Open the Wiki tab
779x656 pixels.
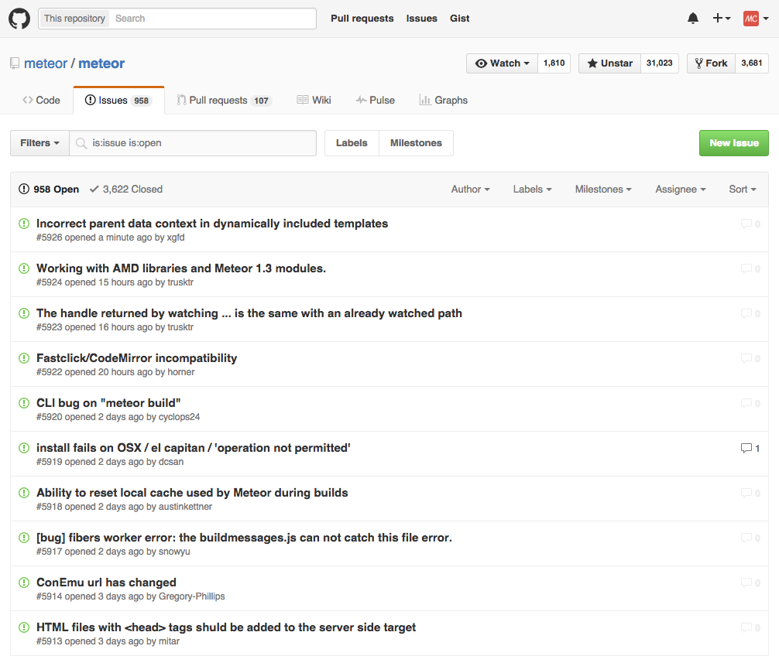[314, 101]
